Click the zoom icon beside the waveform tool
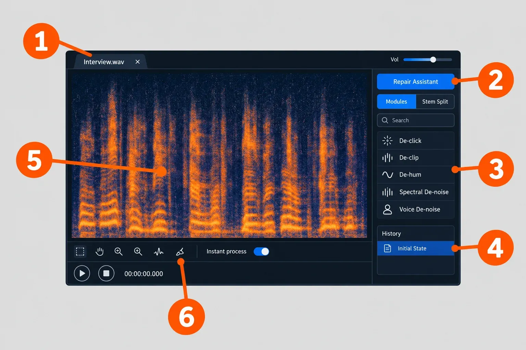Screen dimensions: 526x350 pos(138,252)
